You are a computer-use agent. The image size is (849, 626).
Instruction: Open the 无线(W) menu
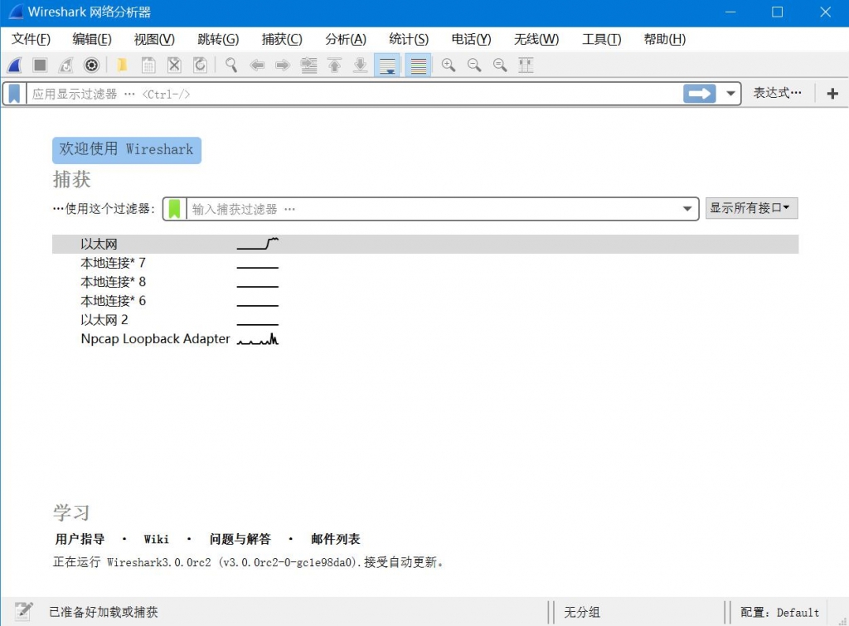tap(536, 39)
